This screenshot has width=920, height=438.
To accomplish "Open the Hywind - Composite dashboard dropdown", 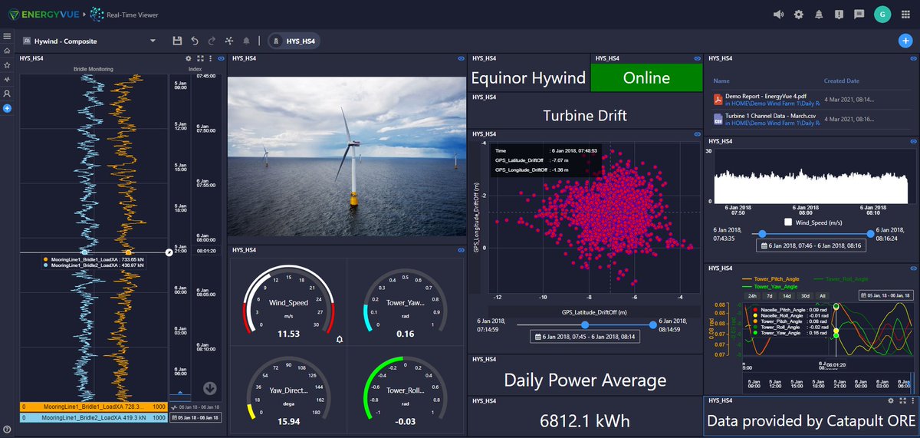I will click(90, 41).
